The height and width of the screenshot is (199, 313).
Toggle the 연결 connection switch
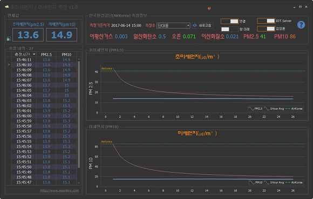click(230, 21)
